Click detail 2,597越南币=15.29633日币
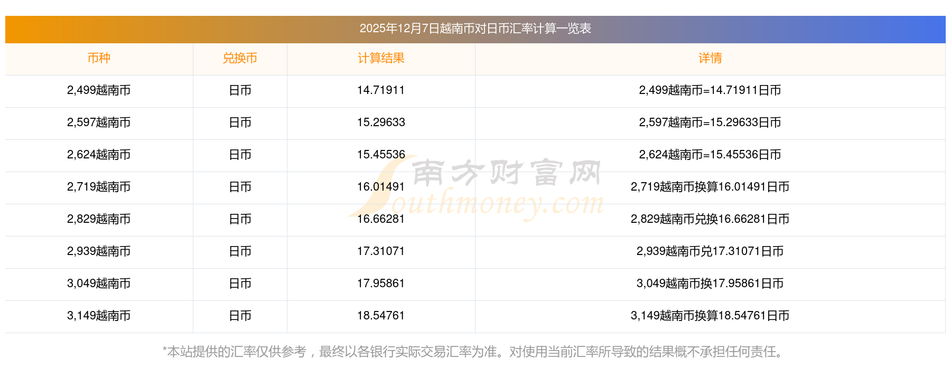The image size is (951, 368). click(x=710, y=122)
